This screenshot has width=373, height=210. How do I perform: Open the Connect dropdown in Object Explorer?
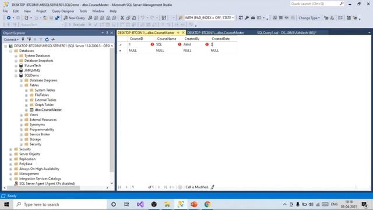tap(11, 40)
